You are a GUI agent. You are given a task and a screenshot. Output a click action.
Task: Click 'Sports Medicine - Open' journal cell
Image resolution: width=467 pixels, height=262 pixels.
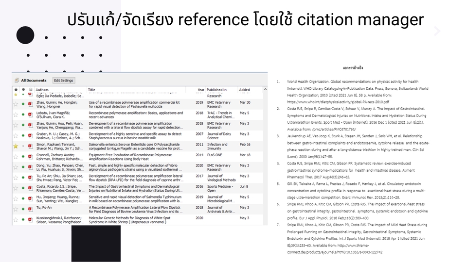220,188
